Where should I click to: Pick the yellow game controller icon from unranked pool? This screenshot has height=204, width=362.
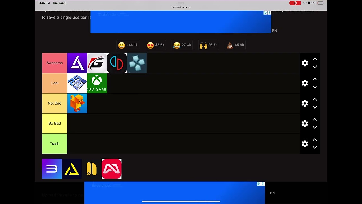point(92,169)
